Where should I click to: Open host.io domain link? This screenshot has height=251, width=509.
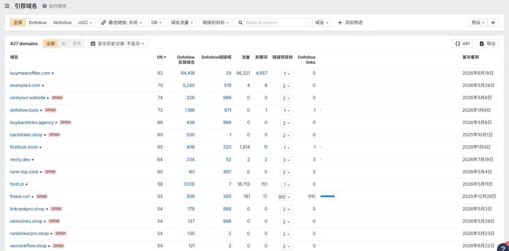tap(17, 184)
